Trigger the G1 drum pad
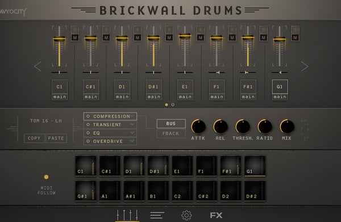Image resolution: width=341 pixels, height=222 pixels. (255, 166)
